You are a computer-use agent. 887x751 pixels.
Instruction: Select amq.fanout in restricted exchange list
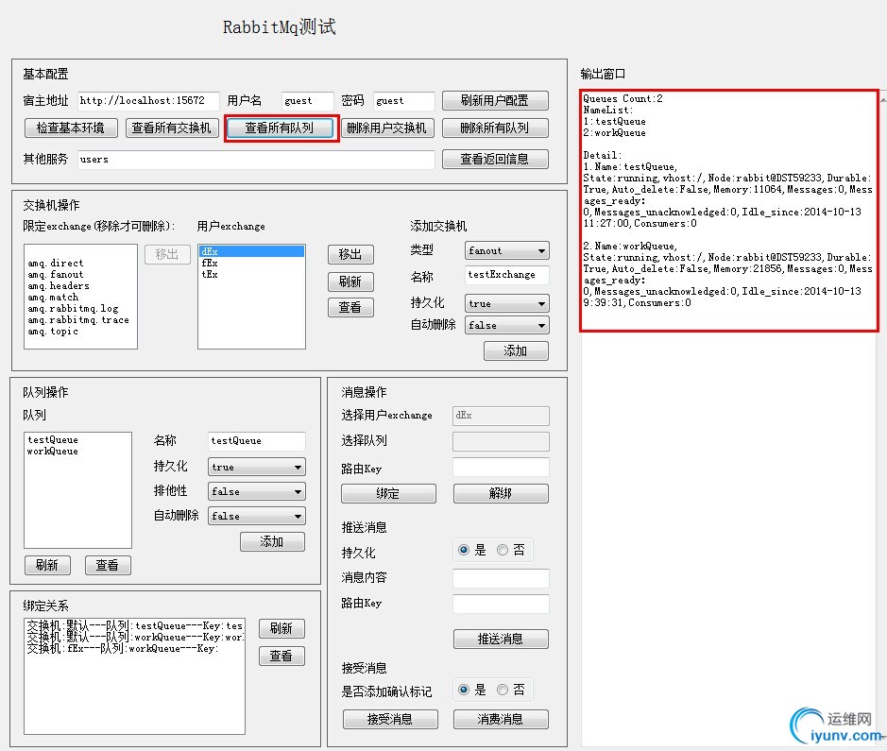tap(56, 274)
